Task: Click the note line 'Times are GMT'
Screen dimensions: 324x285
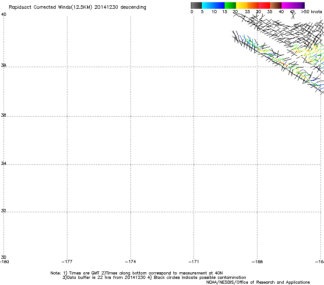Action: tap(85, 273)
